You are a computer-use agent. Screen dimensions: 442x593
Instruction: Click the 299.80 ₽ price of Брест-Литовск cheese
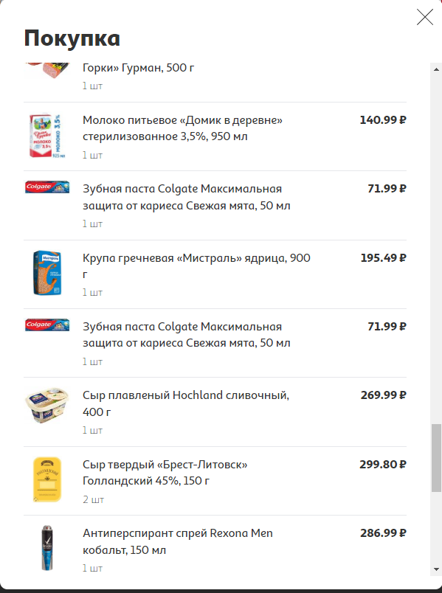(x=382, y=464)
